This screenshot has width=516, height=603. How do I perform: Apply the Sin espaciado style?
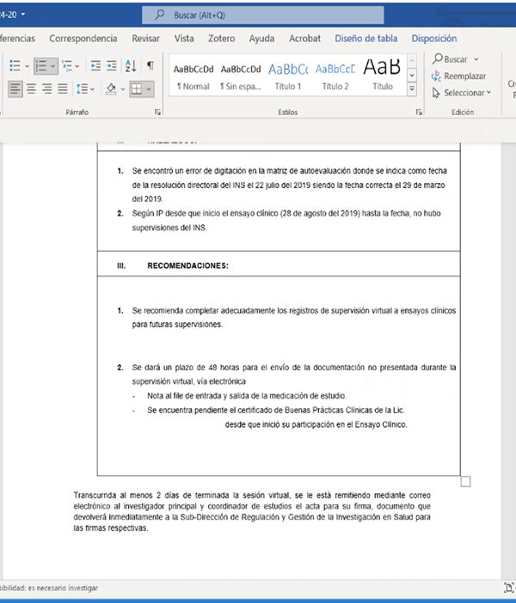coord(241,76)
